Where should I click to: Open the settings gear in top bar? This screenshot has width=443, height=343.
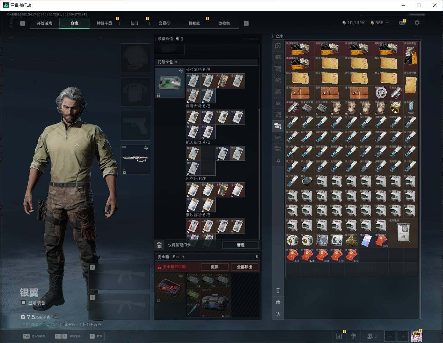pyautogui.click(x=417, y=23)
